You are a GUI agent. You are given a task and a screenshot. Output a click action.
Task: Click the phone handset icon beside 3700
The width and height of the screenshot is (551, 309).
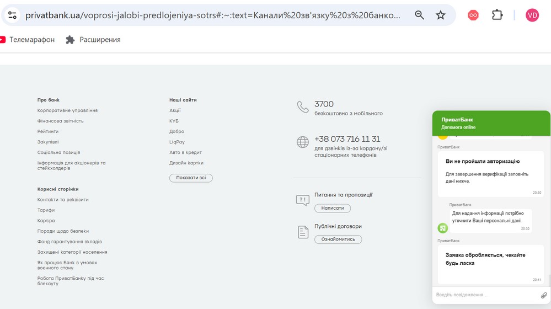(x=303, y=107)
